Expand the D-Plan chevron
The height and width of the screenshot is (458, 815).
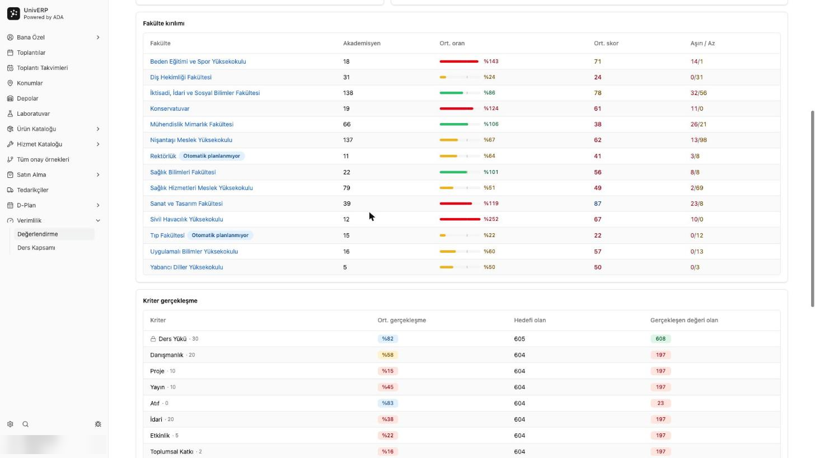click(98, 205)
